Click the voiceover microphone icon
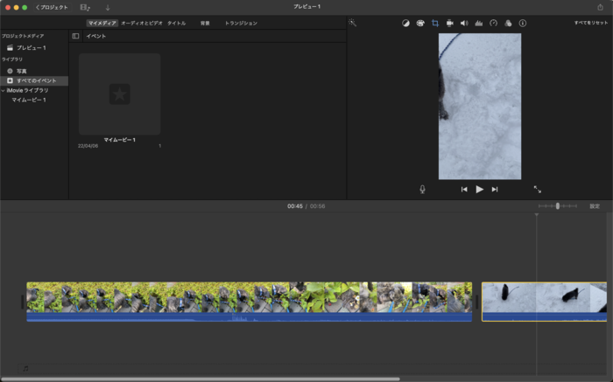This screenshot has width=613, height=382. pyautogui.click(x=422, y=189)
